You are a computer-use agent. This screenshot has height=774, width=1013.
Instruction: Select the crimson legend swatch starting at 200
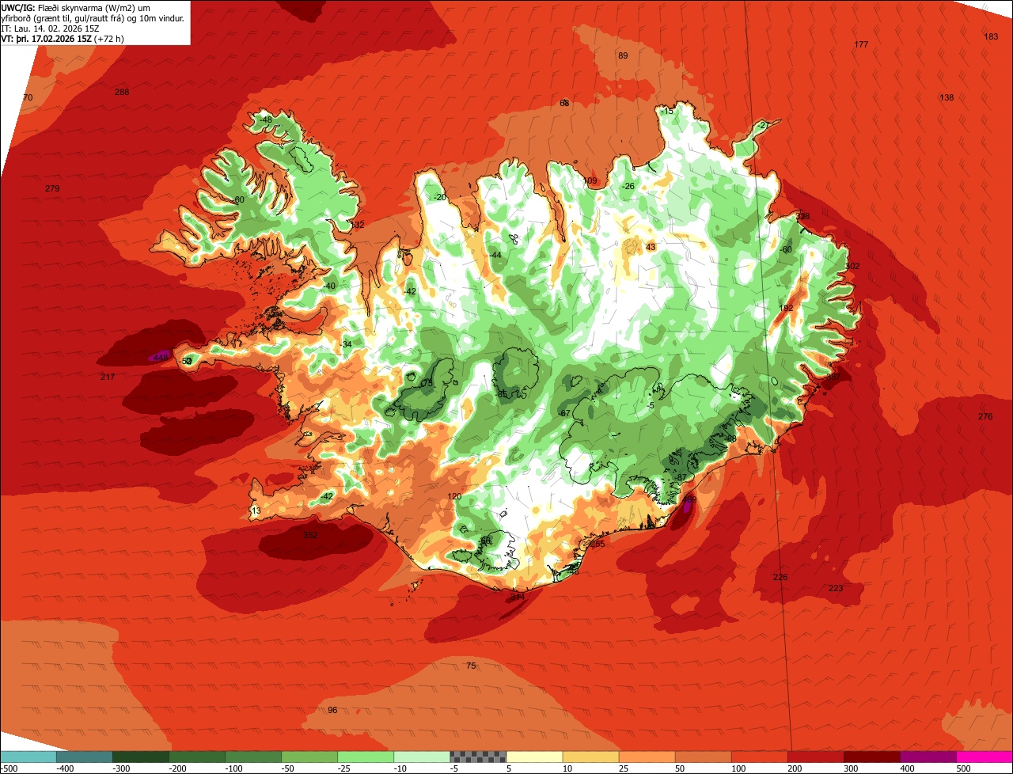(814, 757)
